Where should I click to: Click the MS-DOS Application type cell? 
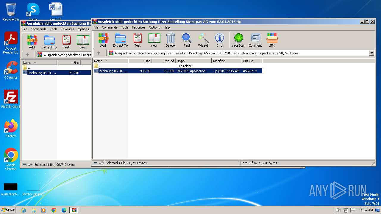click(x=191, y=71)
